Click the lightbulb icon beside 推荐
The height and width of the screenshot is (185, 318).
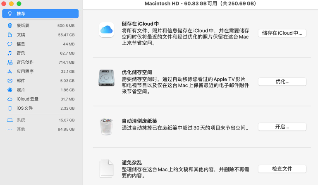click(10, 14)
